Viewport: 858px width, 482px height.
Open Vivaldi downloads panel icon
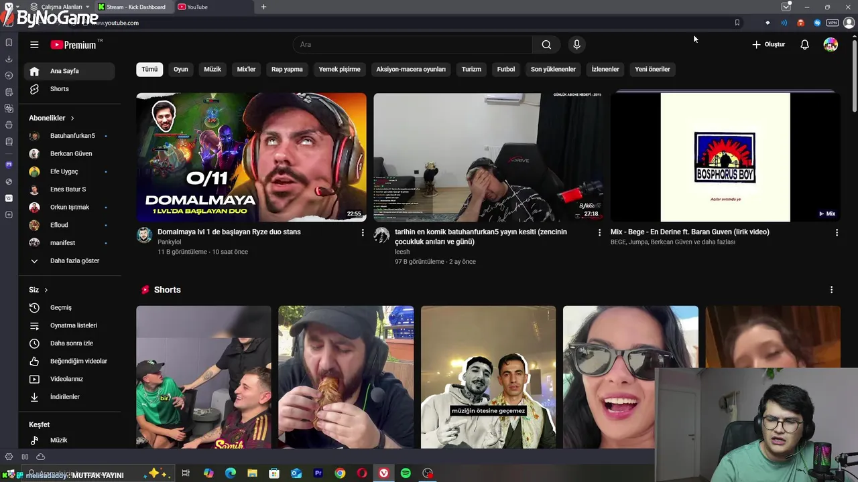(x=9, y=59)
